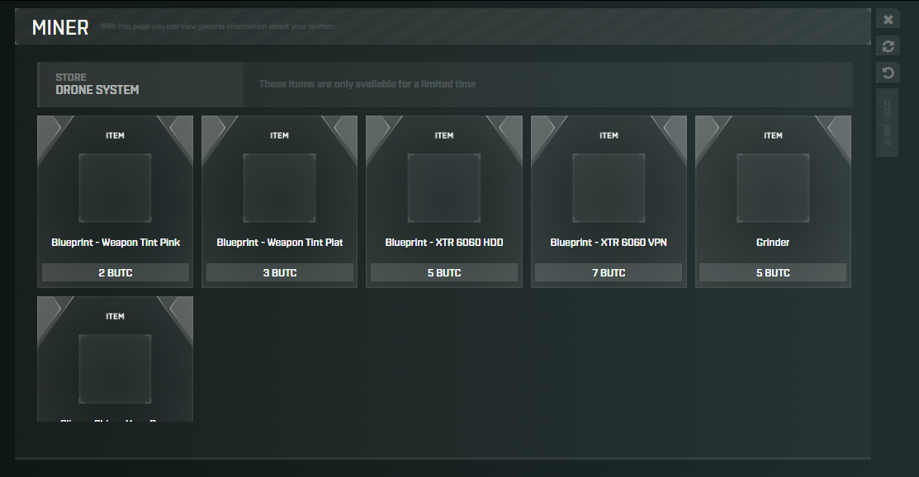Buy the Grinder for 5 BUTC
Image resolution: width=919 pixels, height=477 pixels.
click(x=773, y=272)
